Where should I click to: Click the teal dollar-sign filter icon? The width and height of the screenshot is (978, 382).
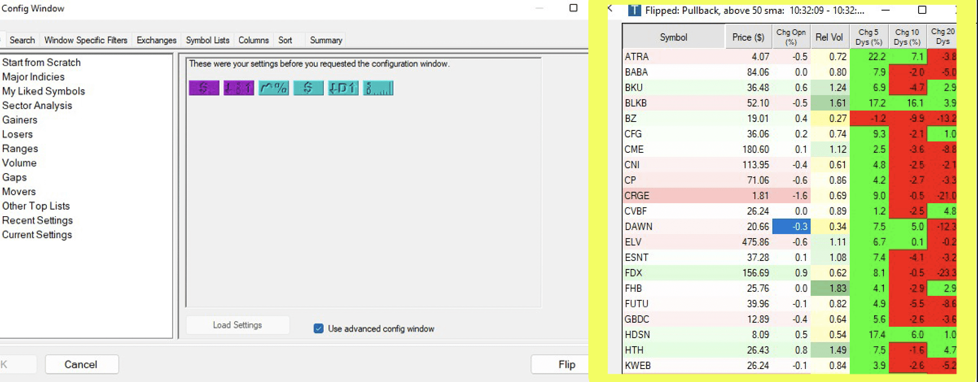308,88
